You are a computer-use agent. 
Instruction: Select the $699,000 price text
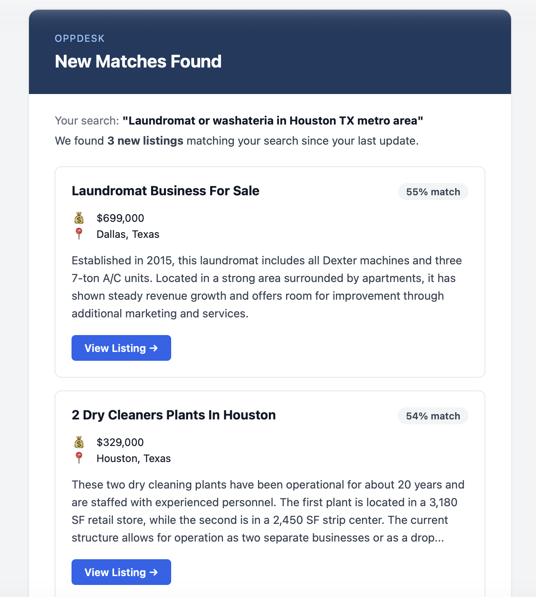[121, 218]
